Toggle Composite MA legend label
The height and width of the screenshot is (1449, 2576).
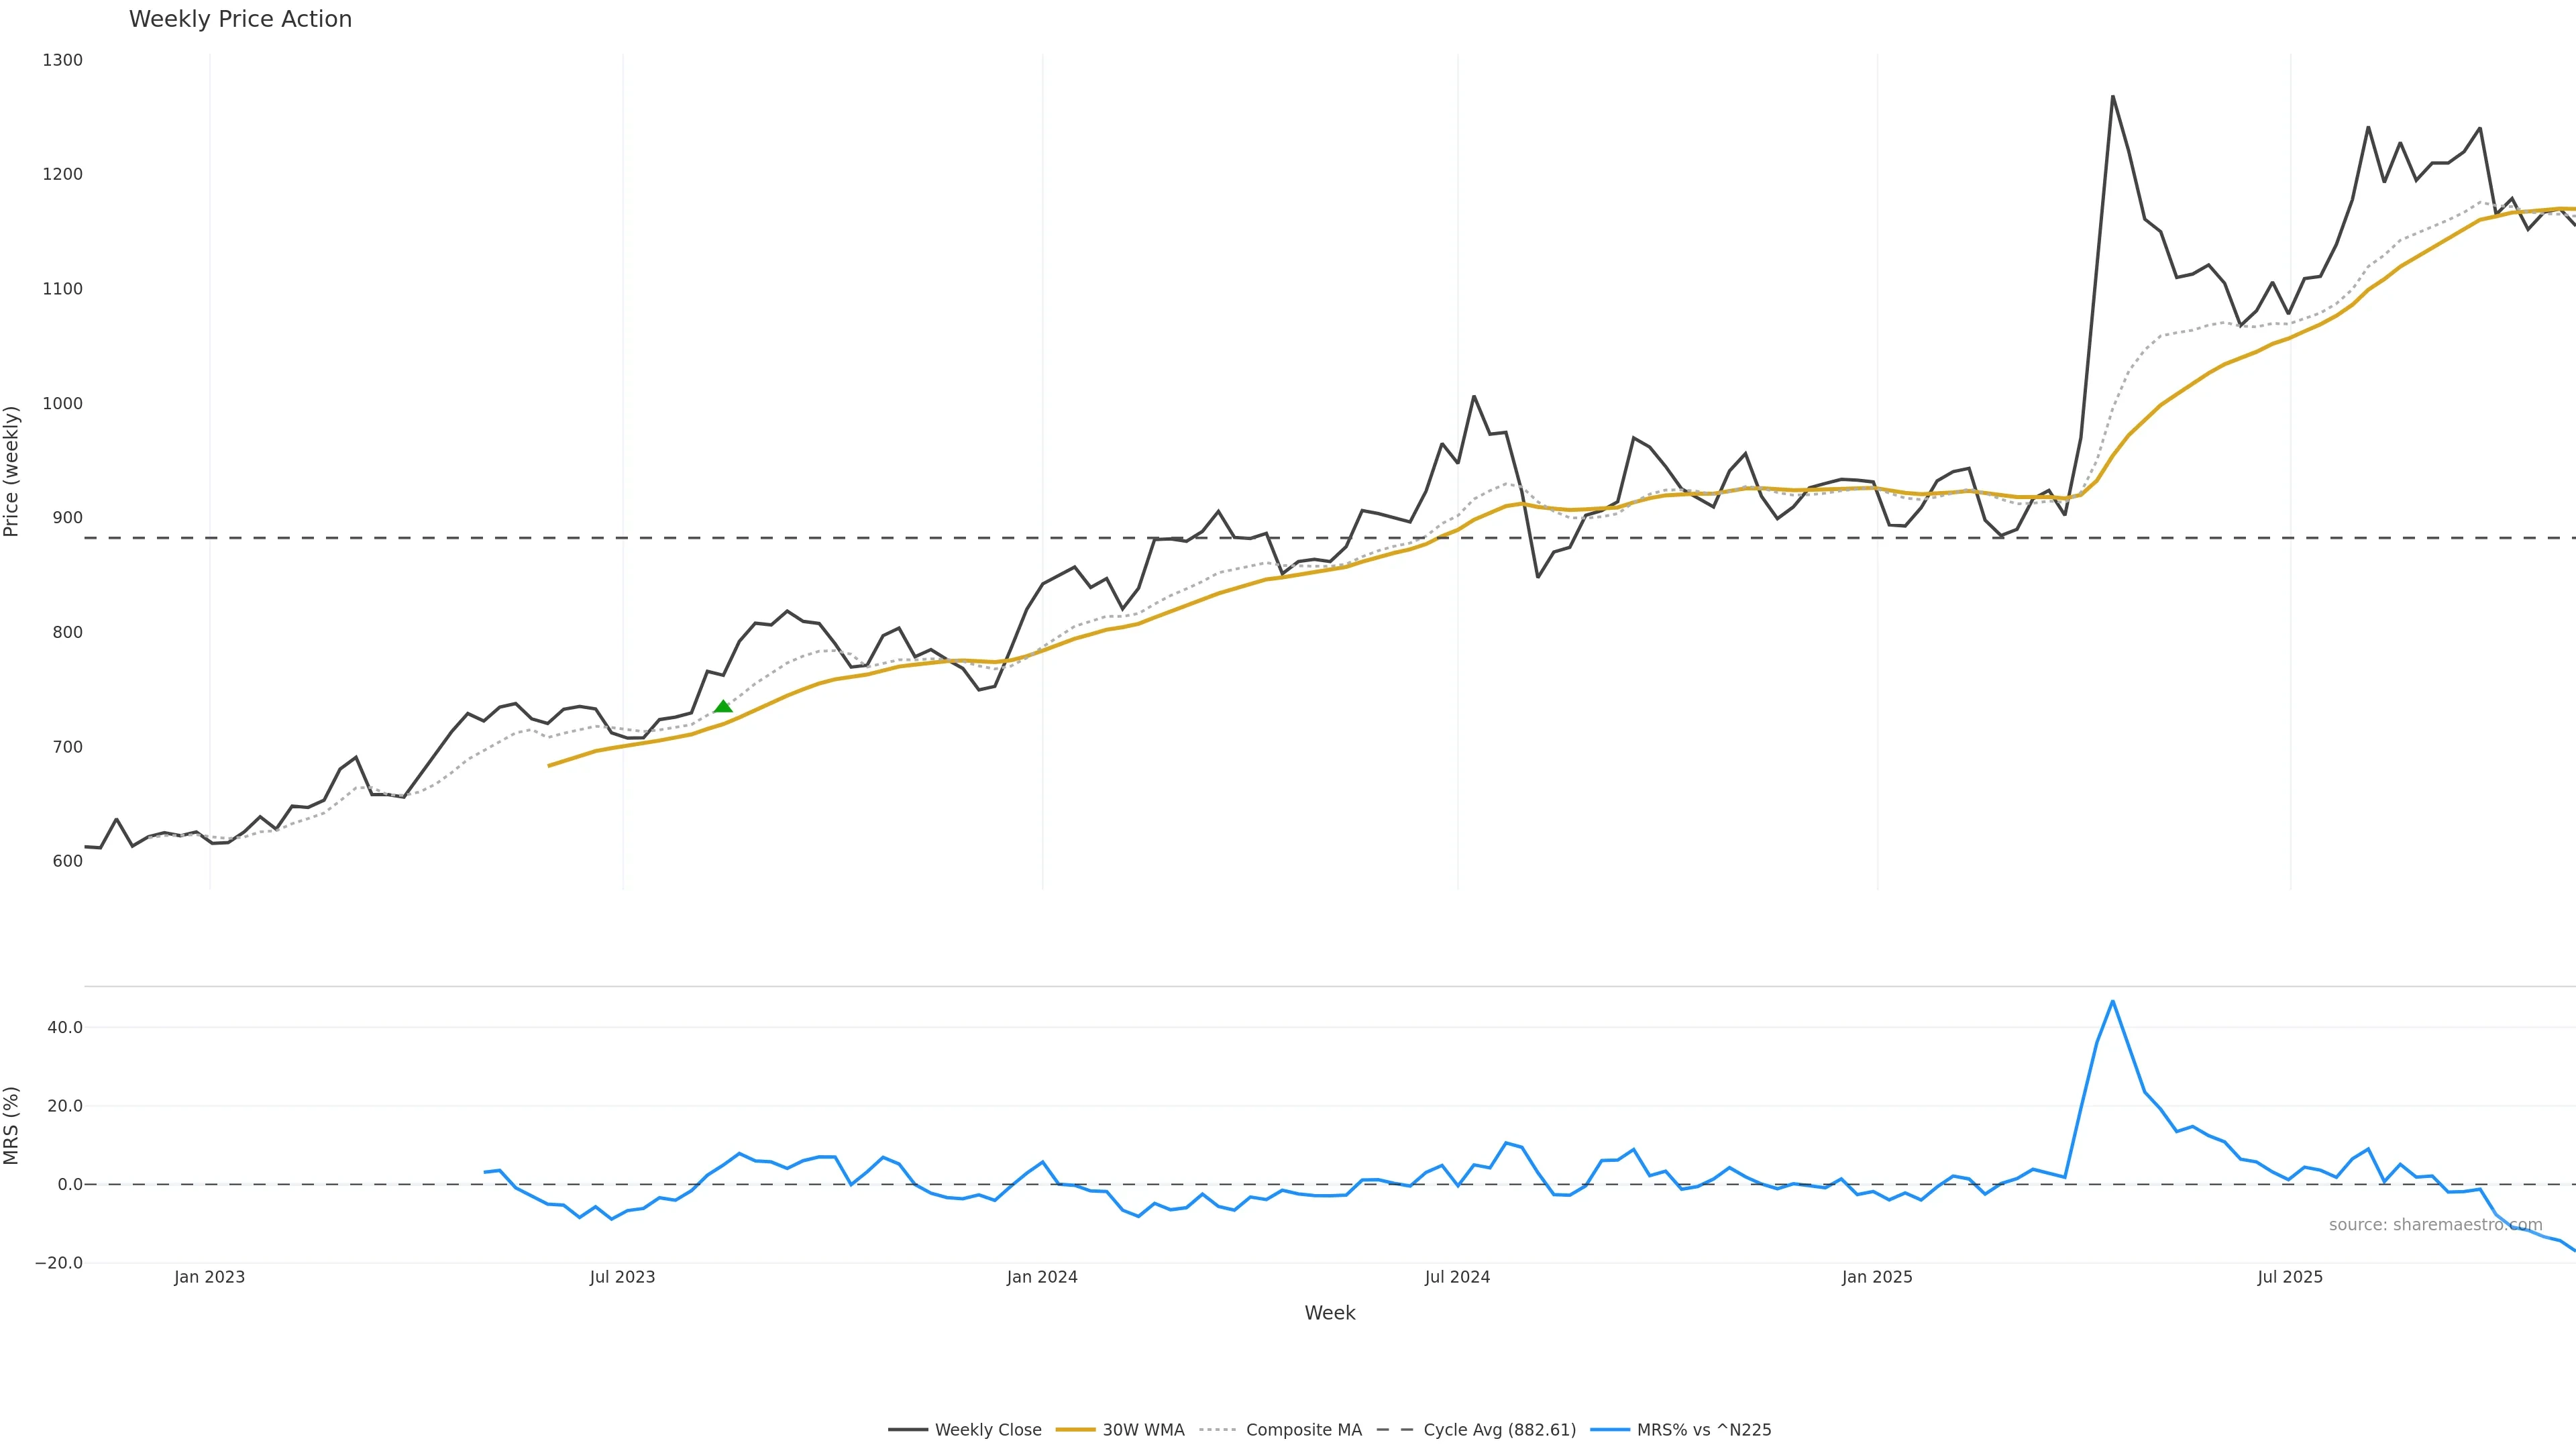pyautogui.click(x=1303, y=1430)
